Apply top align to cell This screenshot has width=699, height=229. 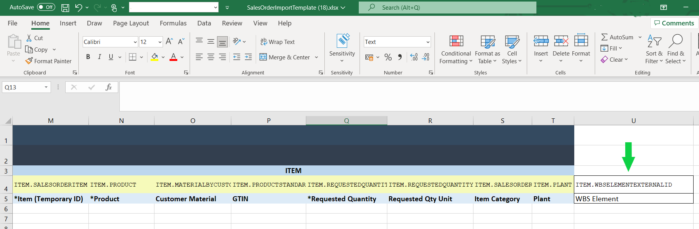pyautogui.click(x=199, y=41)
